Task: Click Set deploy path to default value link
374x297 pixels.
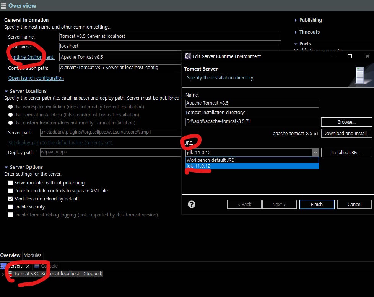Action: click(60, 143)
